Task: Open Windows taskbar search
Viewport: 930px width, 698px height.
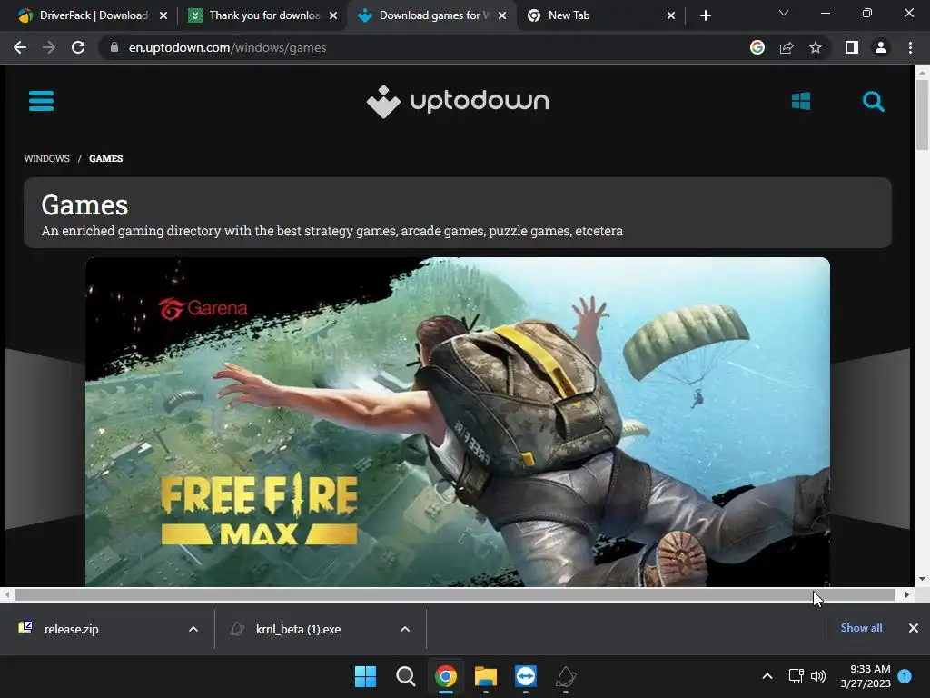Action: click(406, 676)
